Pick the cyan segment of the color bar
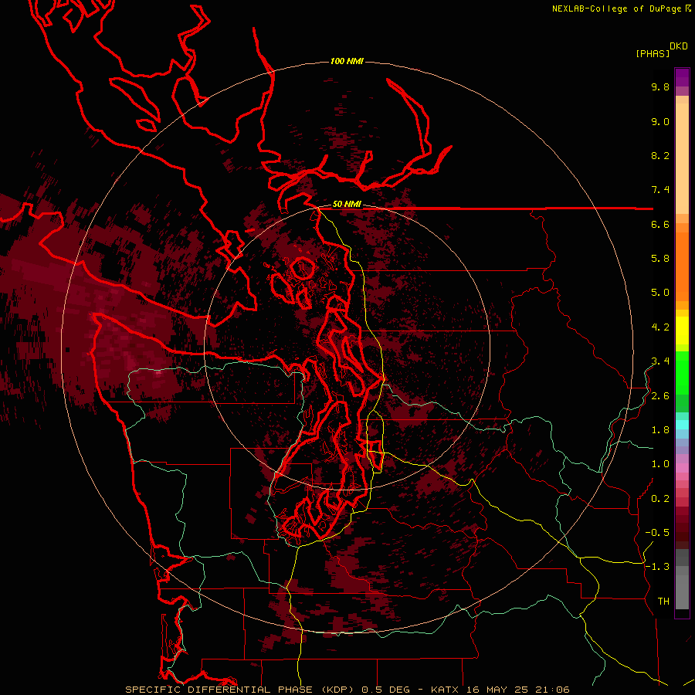This screenshot has height=695, width=695. coord(682,425)
